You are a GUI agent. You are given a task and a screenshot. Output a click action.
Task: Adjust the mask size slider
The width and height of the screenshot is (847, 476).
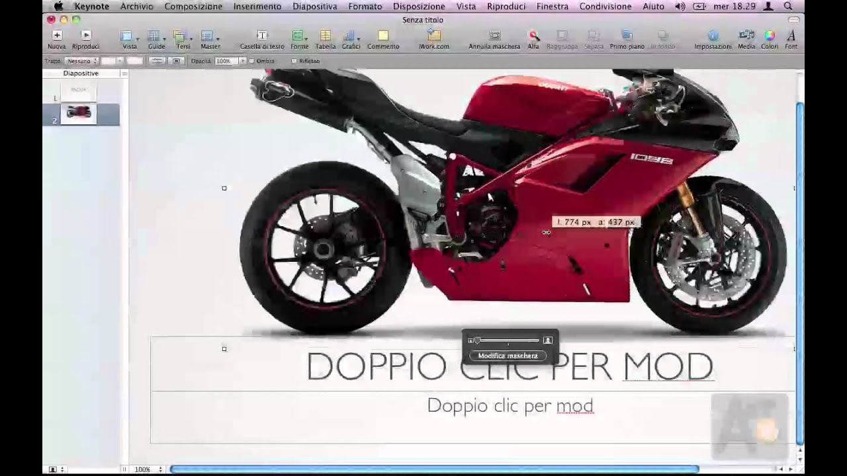508,340
